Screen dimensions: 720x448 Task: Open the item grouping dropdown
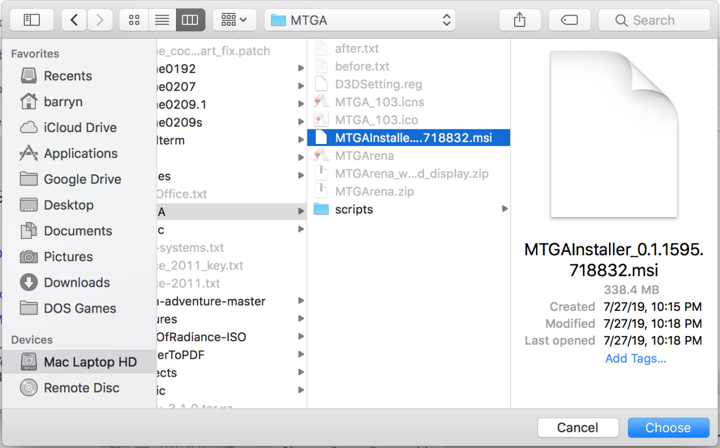[235, 20]
